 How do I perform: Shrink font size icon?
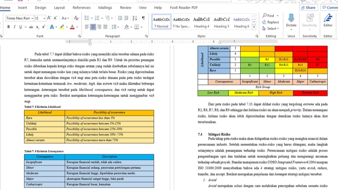click(55, 18)
